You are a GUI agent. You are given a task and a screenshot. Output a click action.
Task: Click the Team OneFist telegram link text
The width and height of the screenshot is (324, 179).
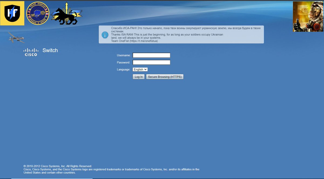click(134, 41)
